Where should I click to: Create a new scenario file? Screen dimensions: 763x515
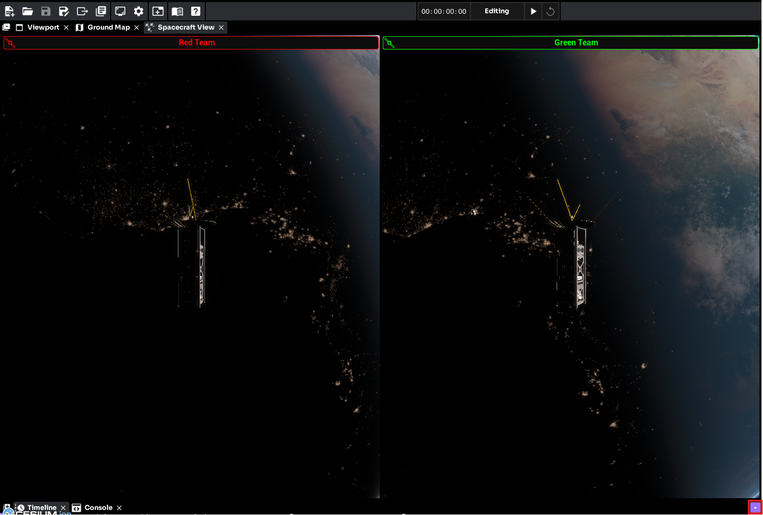pyautogui.click(x=9, y=11)
